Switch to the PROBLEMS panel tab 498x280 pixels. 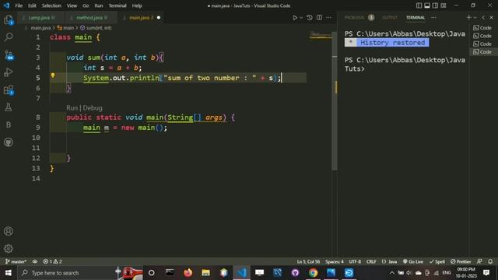pos(359,17)
